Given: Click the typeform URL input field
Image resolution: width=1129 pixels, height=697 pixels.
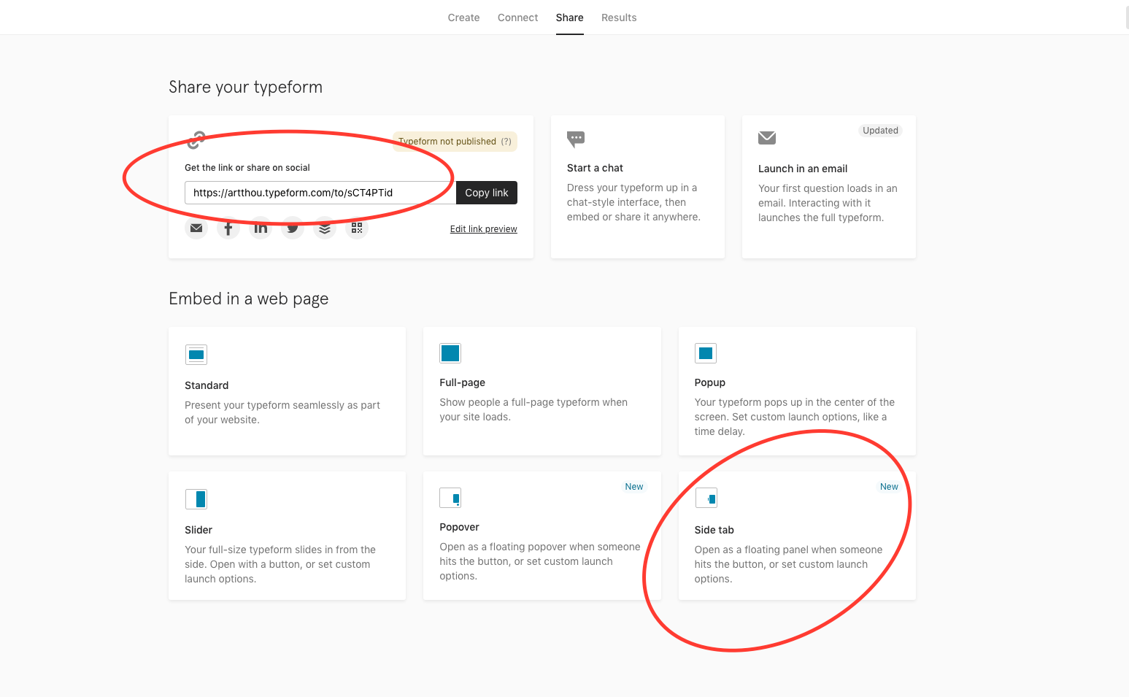Looking at the screenshot, I should [320, 193].
